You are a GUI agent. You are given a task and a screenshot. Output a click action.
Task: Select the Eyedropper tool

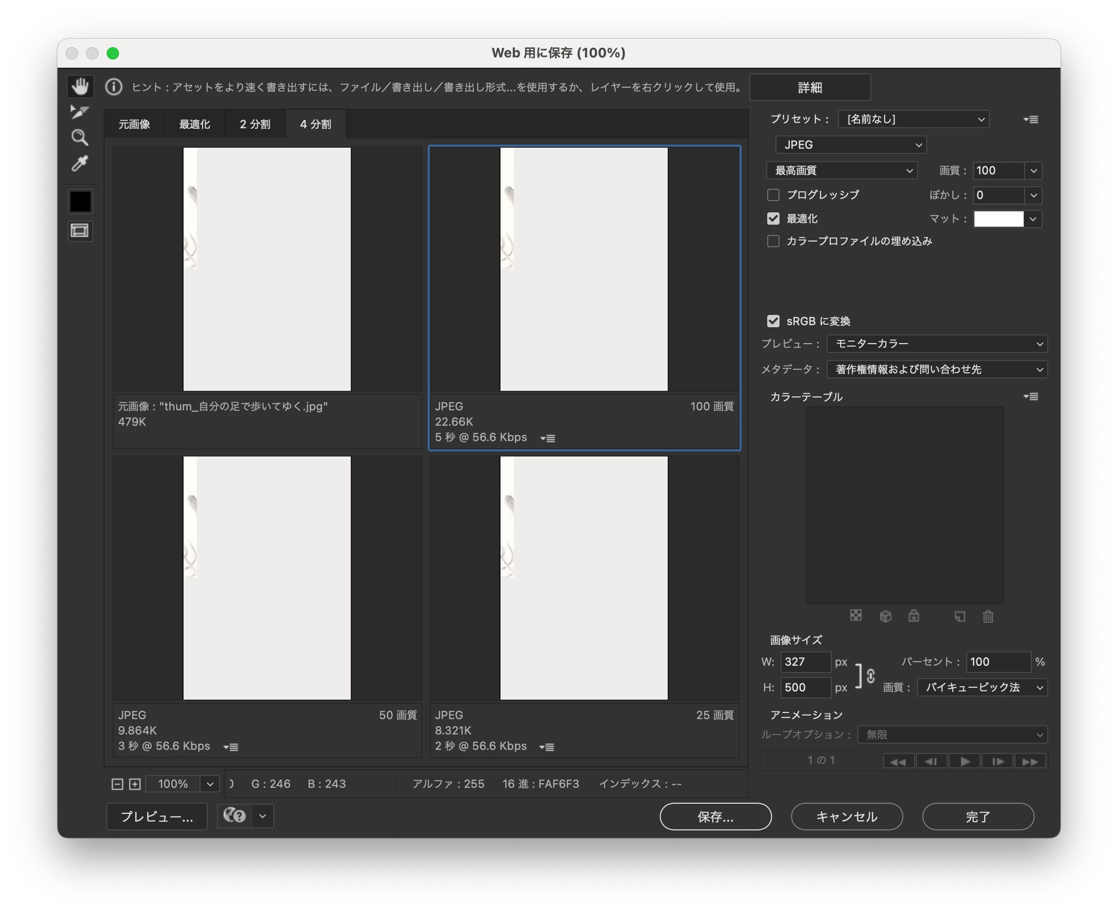pos(80,164)
